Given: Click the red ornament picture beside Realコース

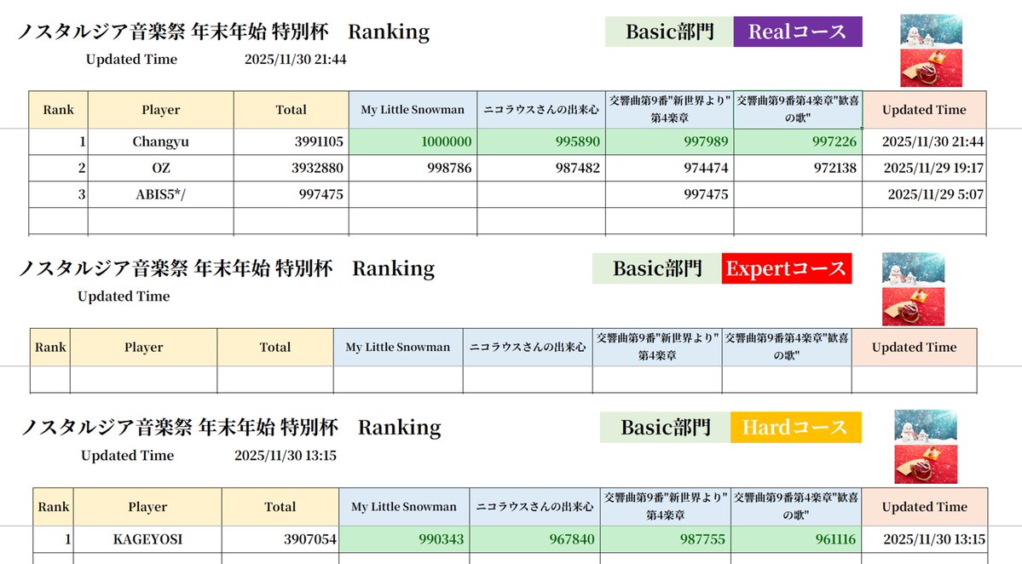Looking at the screenshot, I should (932, 67).
